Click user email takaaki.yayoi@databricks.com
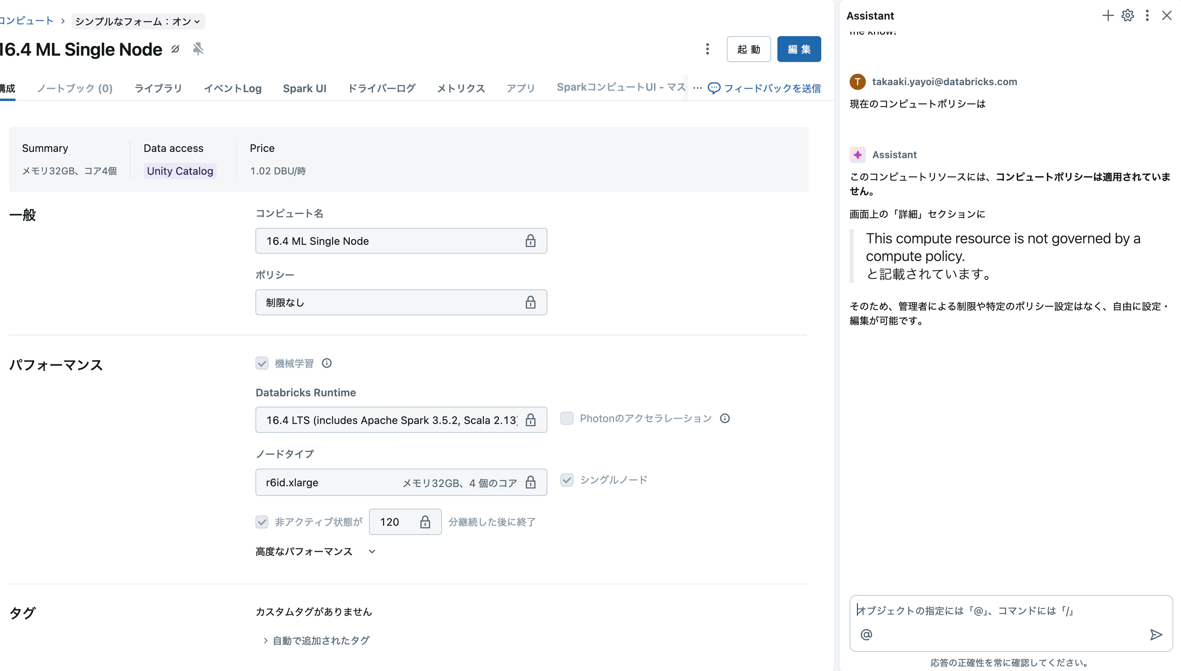Screen dimensions: 1181x671 coord(944,81)
